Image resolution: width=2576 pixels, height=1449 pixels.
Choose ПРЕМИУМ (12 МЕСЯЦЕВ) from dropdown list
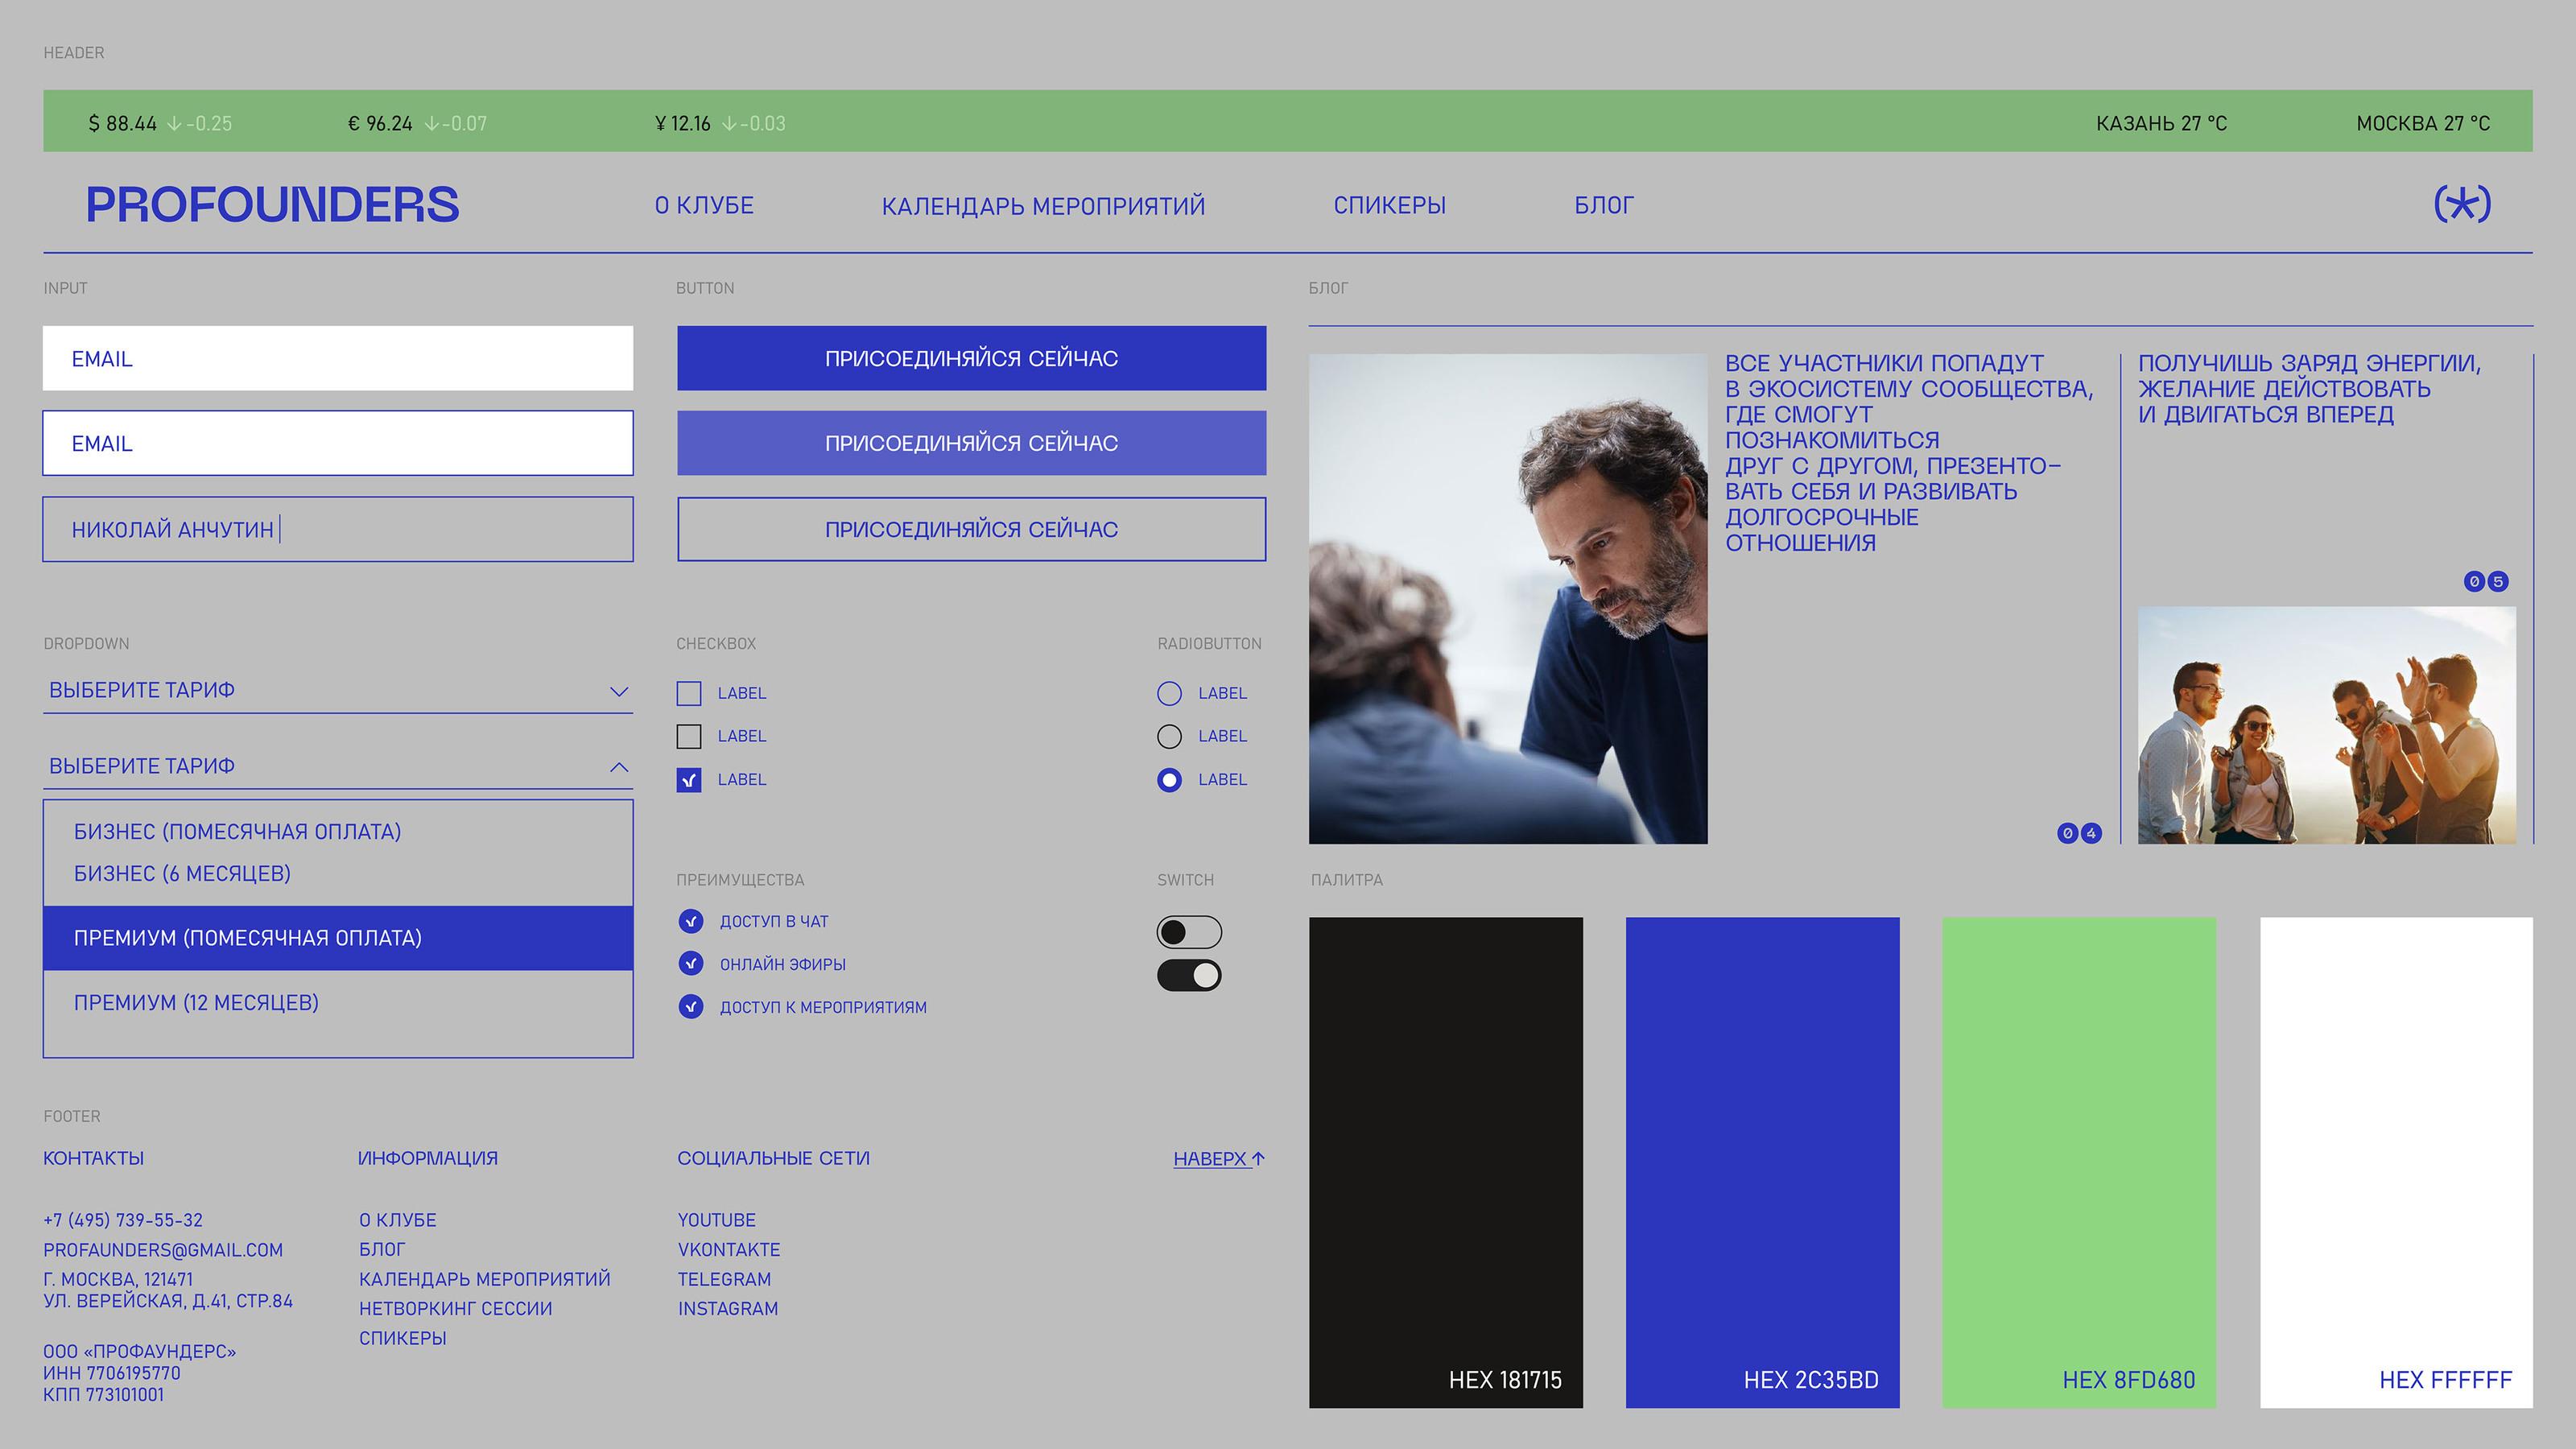pyautogui.click(x=196, y=1003)
